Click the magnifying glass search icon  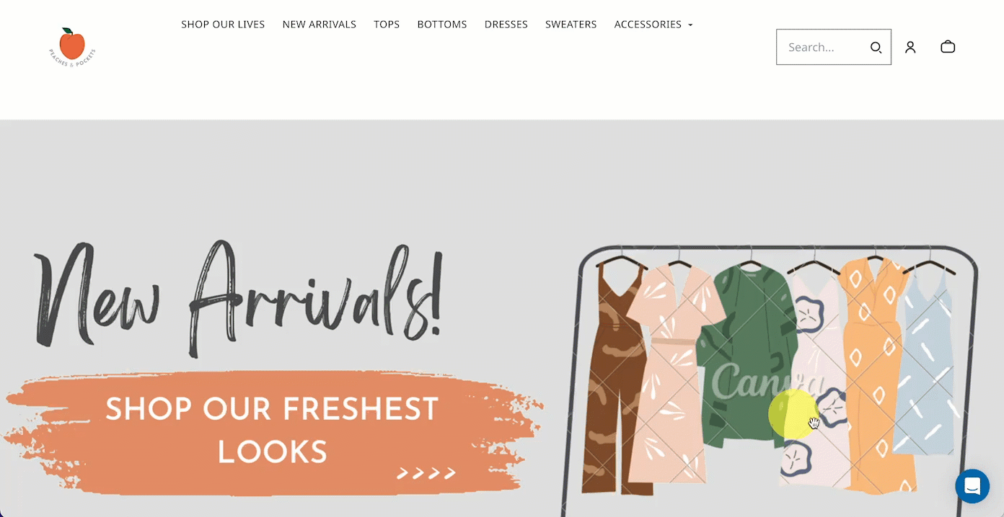tap(876, 48)
